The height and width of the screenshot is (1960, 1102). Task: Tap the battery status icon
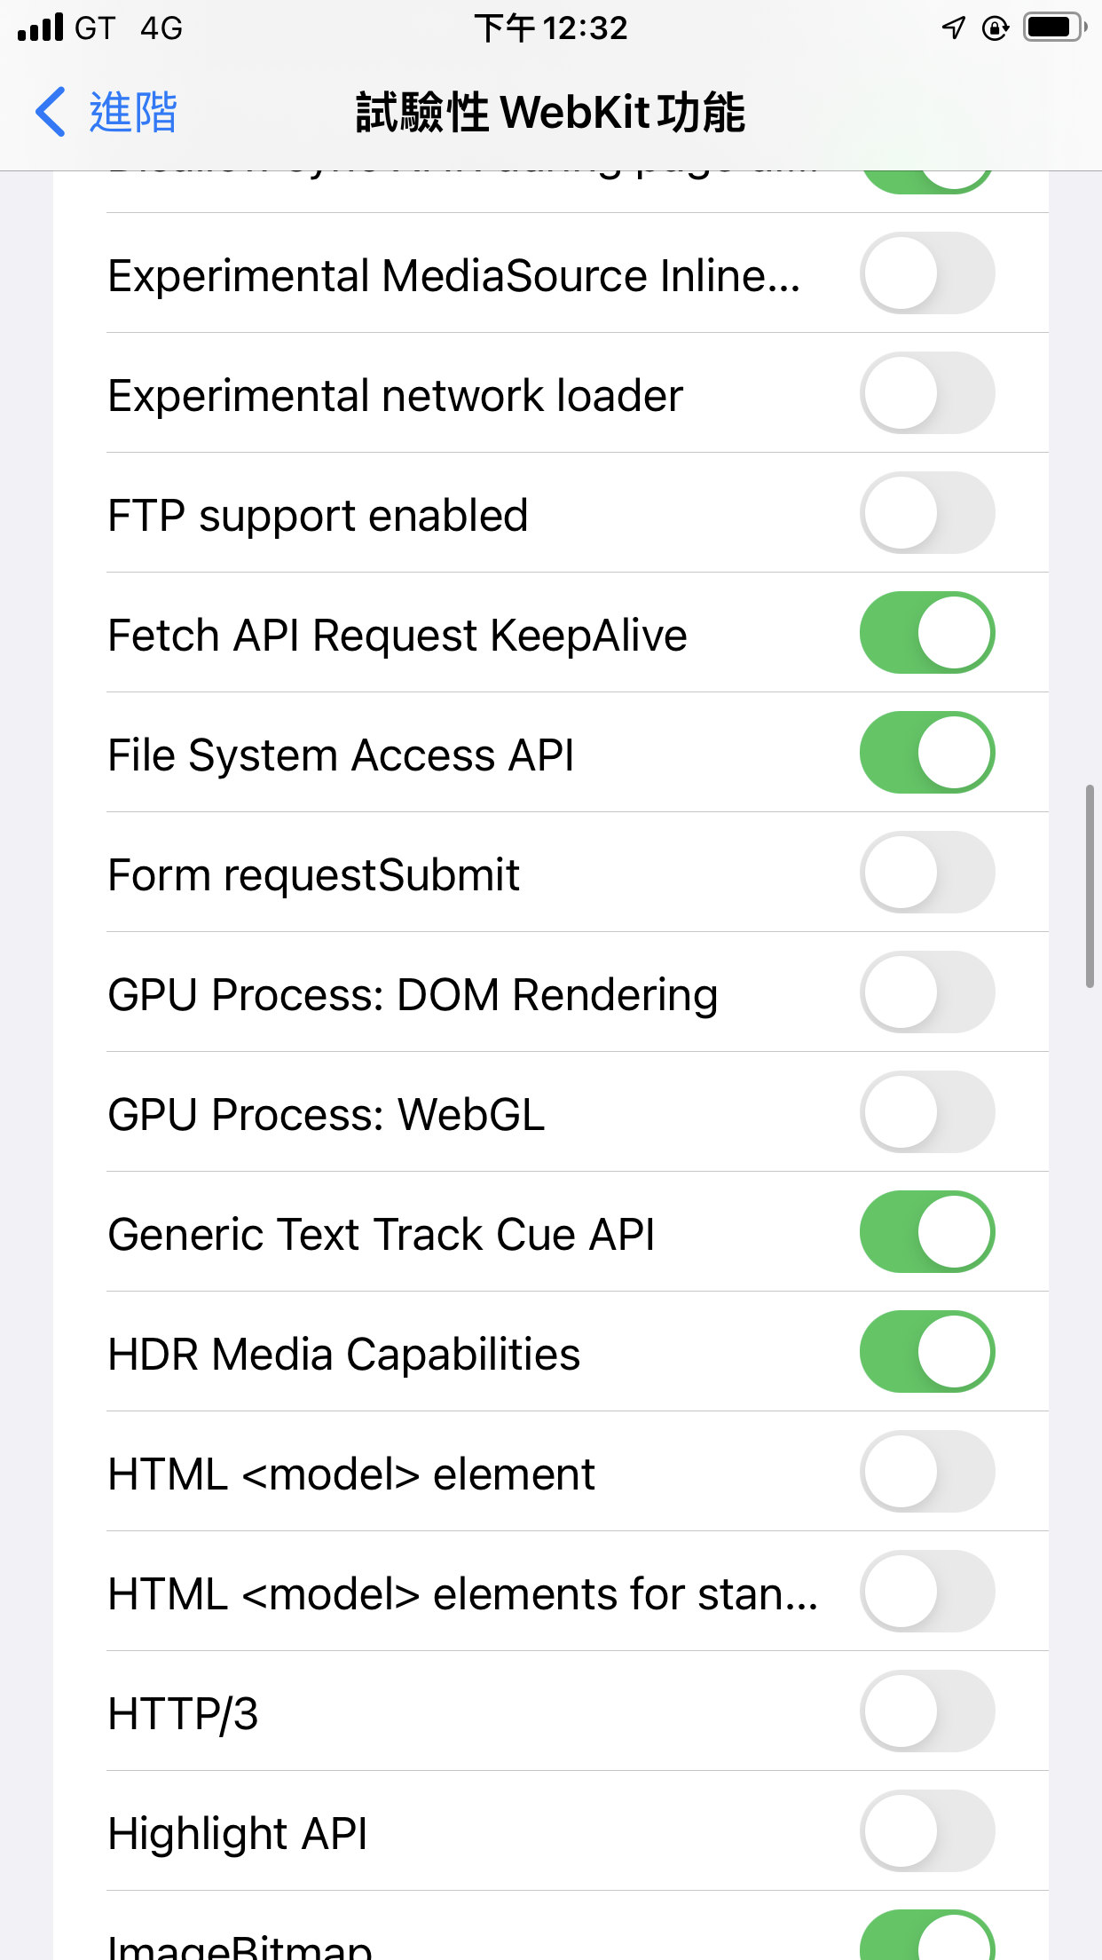[1054, 28]
